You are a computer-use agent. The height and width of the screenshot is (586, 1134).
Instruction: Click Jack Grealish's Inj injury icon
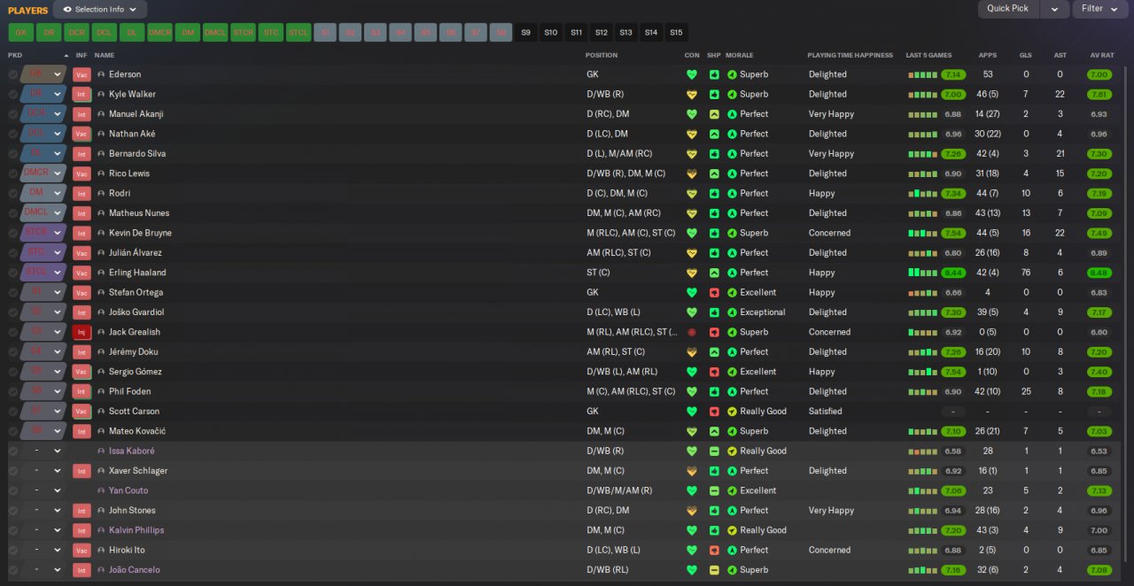coord(82,333)
